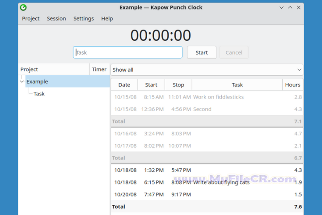Click the 8:03 PM stop time
322x215 pixels.
tap(181, 133)
